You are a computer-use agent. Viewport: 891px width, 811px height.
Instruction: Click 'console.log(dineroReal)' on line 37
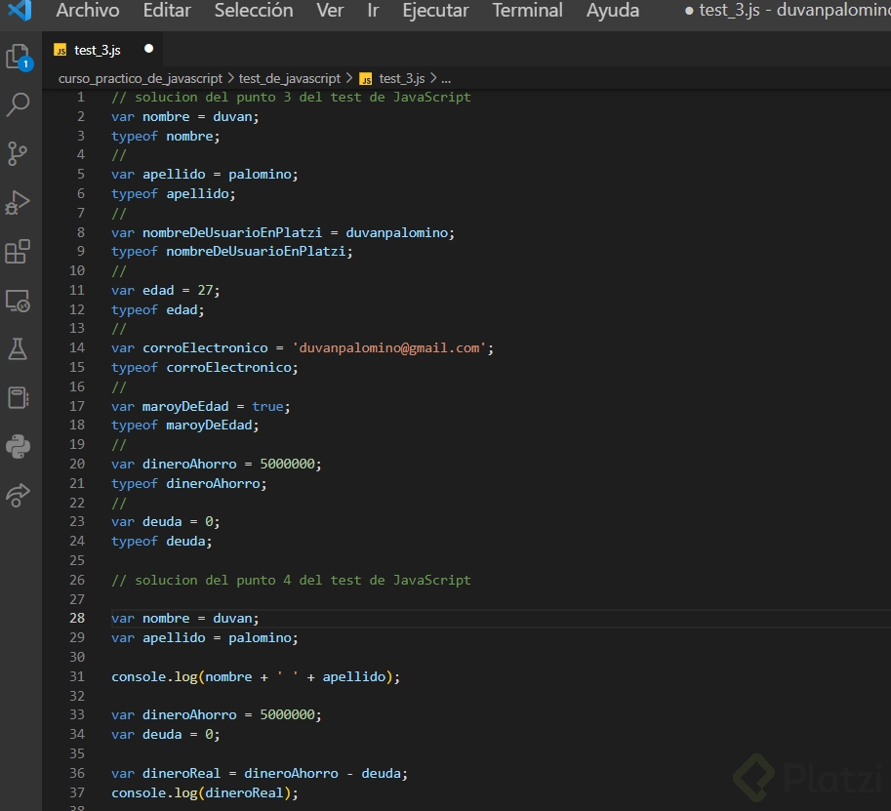point(201,792)
